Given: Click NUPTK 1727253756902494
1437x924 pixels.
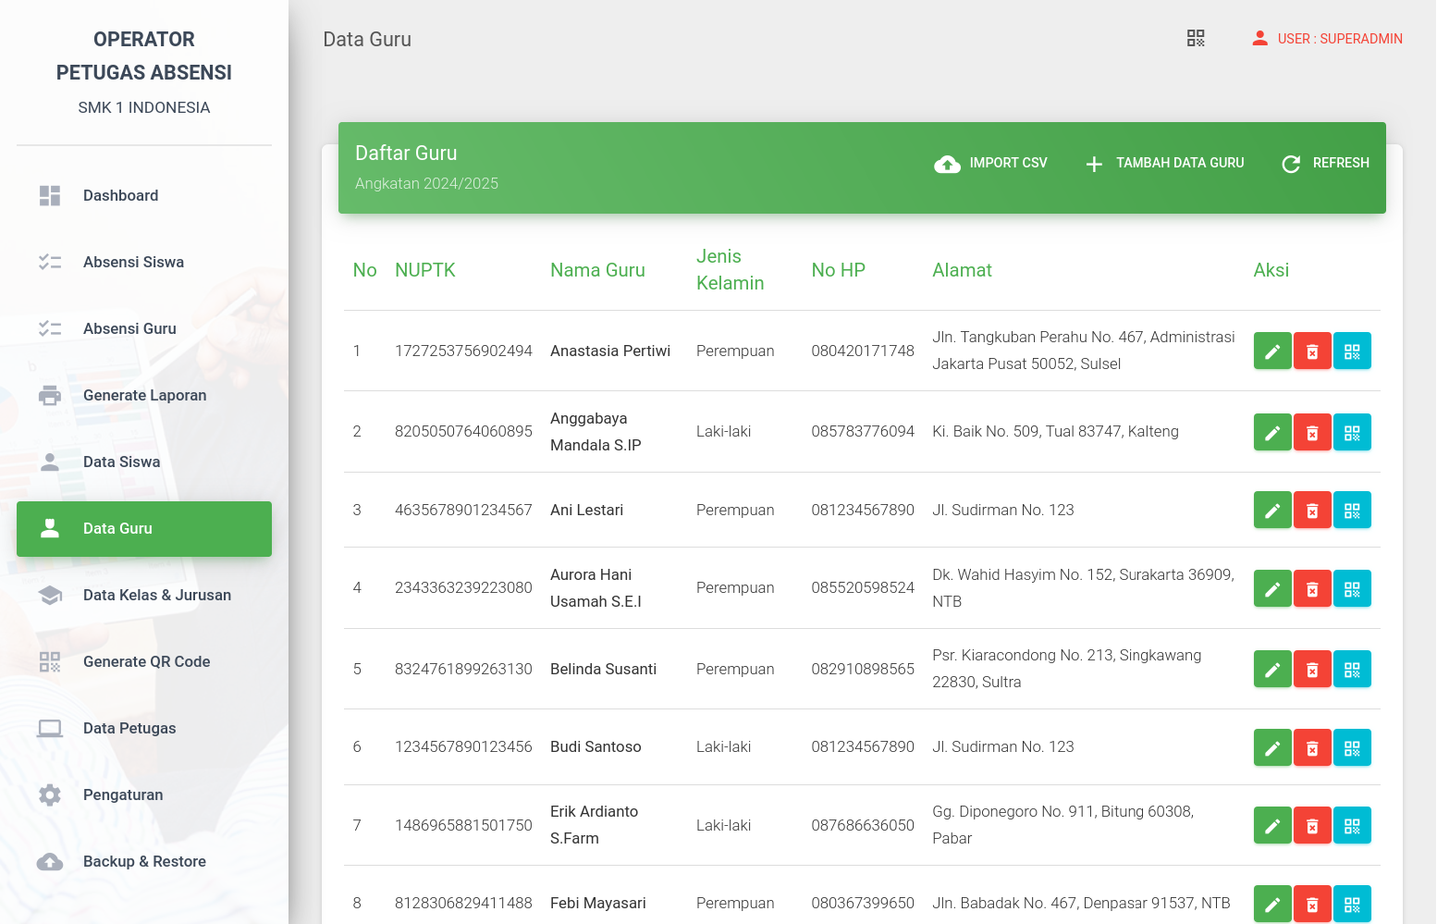Looking at the screenshot, I should (463, 351).
